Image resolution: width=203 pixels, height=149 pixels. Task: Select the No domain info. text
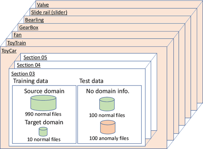(108, 91)
